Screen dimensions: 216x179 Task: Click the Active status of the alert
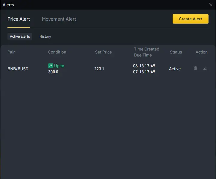click(x=175, y=69)
